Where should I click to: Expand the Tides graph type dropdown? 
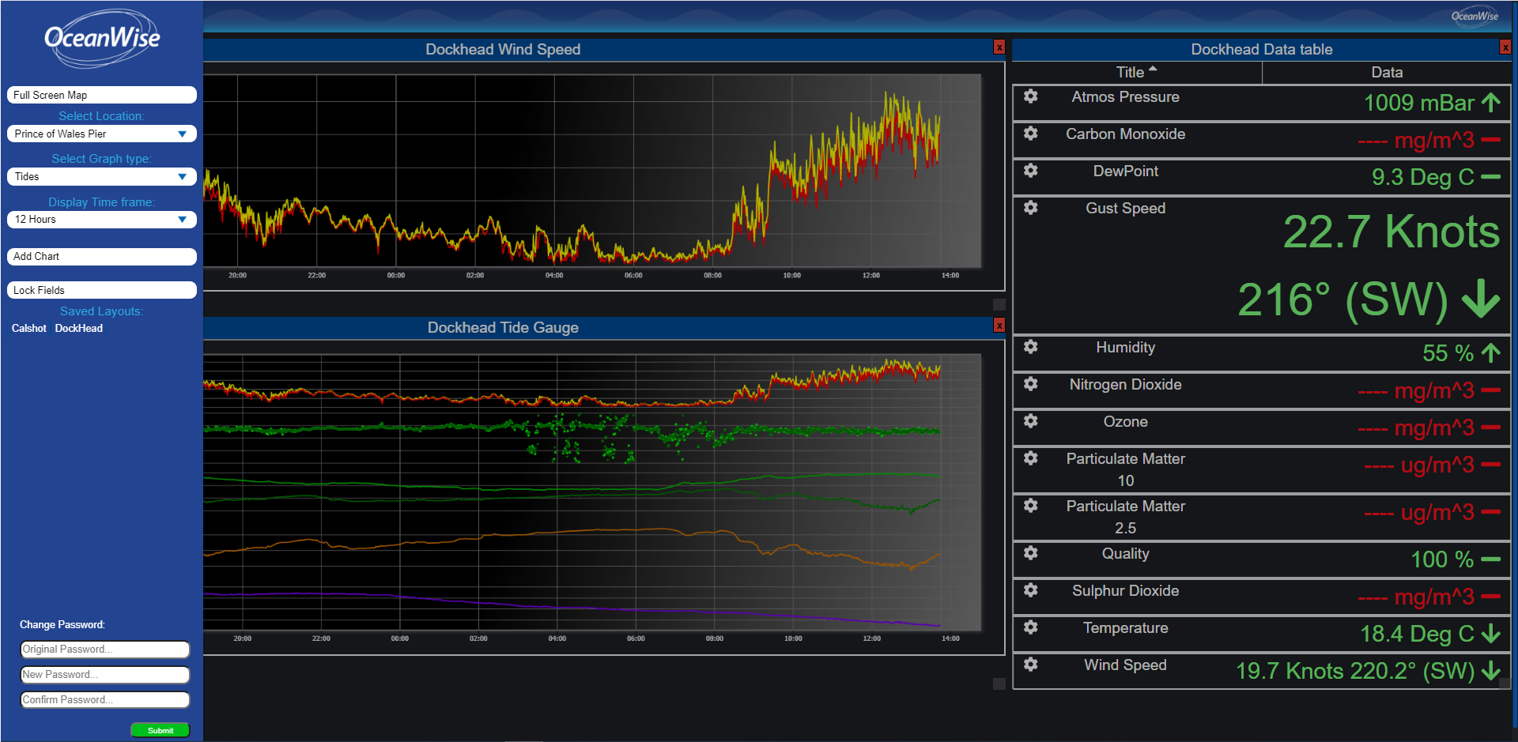101,177
